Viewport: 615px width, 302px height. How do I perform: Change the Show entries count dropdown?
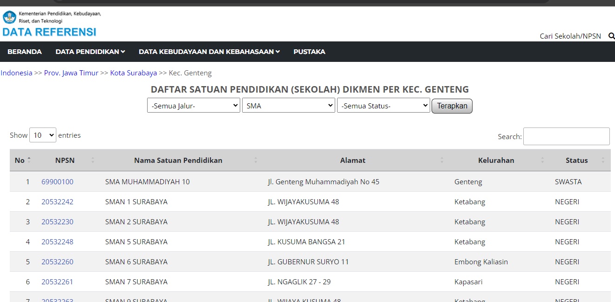pos(42,135)
